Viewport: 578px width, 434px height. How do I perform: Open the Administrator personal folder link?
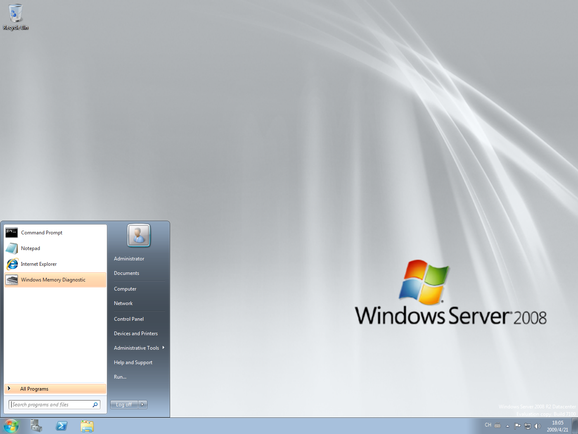pyautogui.click(x=129, y=259)
